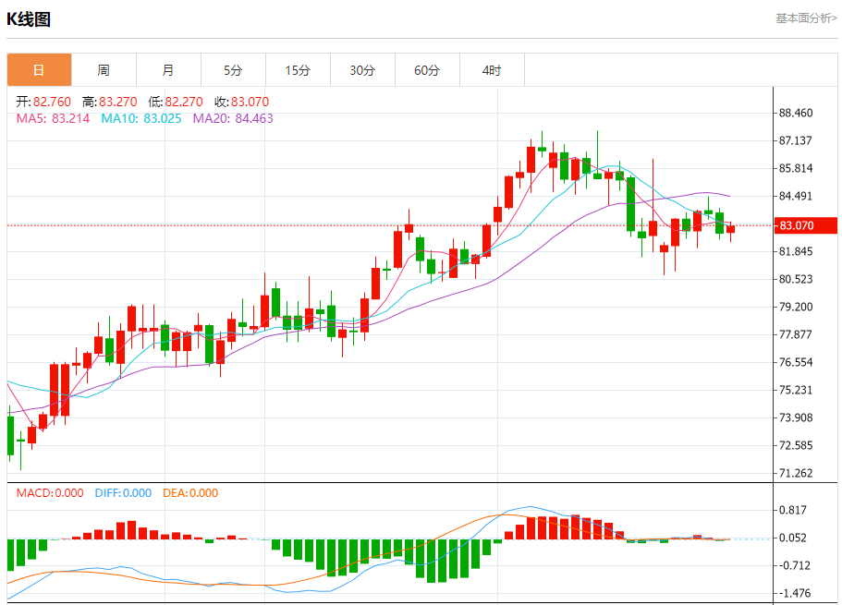842x605 pixels.
Task: Open the 4时 chart tab
Action: [x=492, y=70]
